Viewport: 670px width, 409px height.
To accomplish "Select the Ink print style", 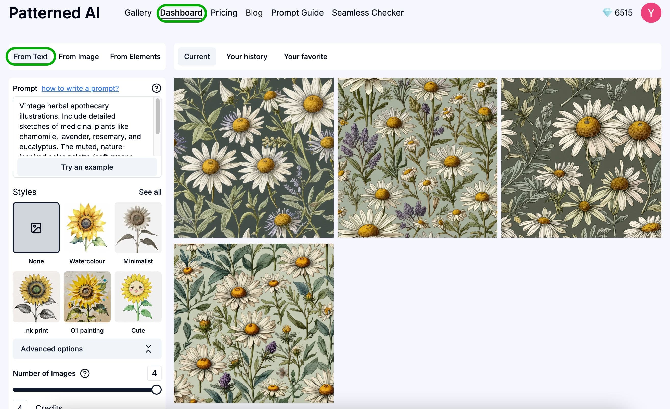I will [x=36, y=297].
